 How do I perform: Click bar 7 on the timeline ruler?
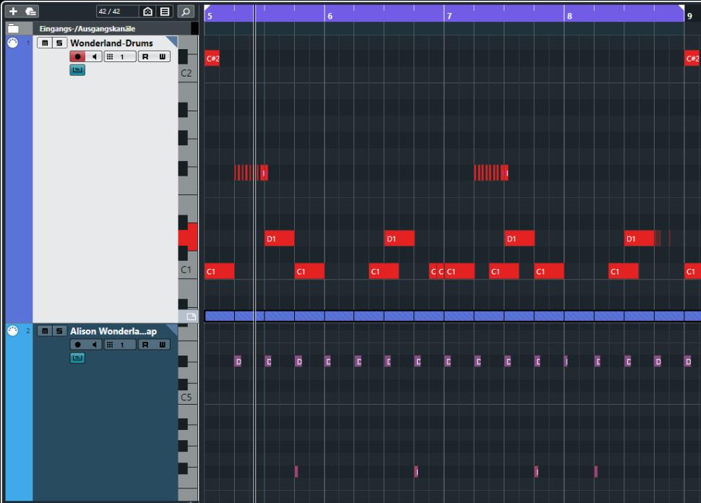coord(450,14)
